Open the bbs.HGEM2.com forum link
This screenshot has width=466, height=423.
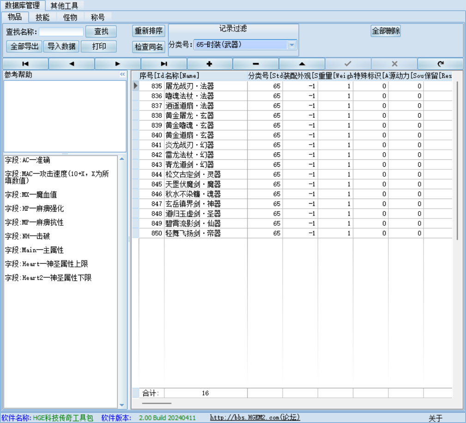(255, 417)
